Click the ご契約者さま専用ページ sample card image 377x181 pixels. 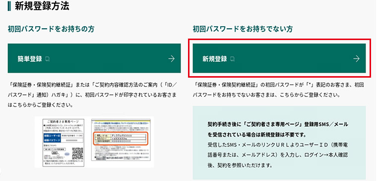63,142
